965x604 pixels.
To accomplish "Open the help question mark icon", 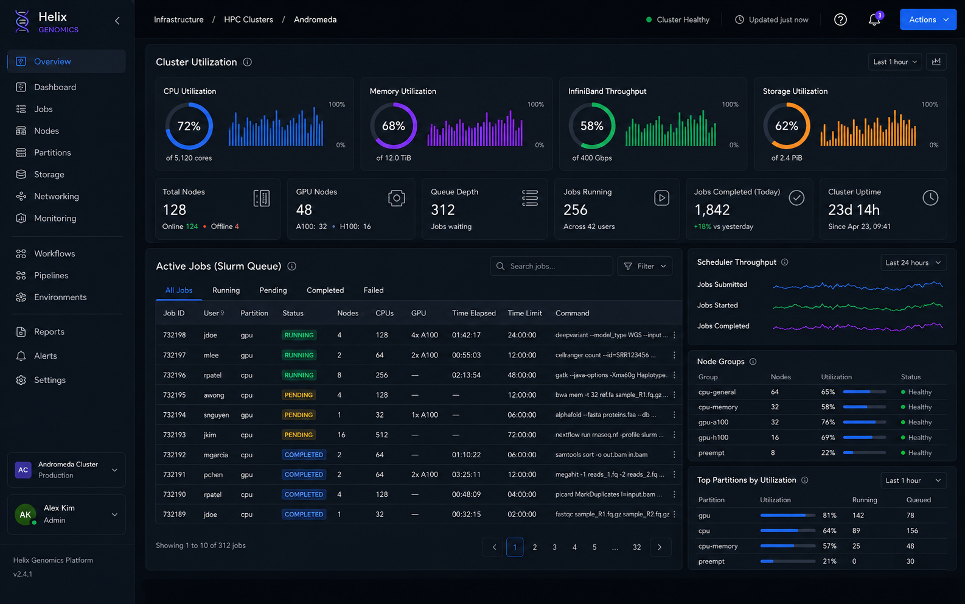I will click(840, 19).
